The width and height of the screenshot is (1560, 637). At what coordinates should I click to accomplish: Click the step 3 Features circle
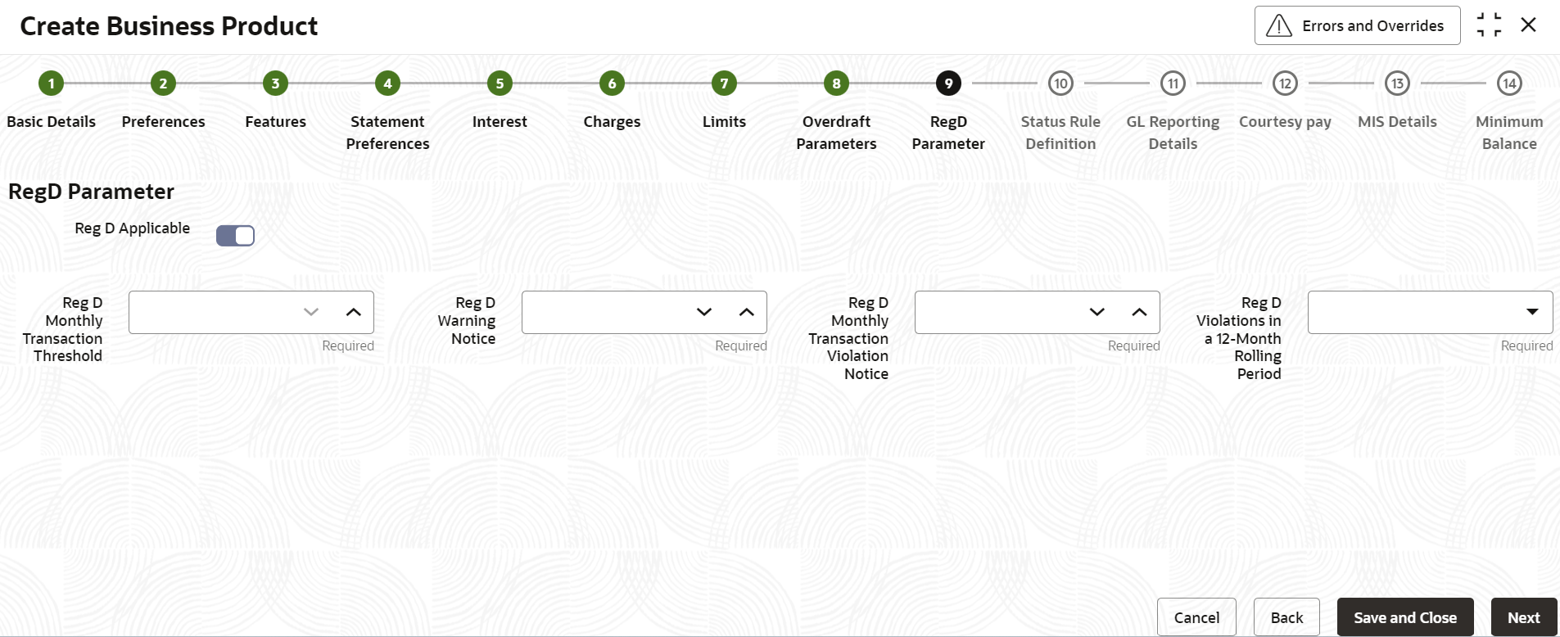[275, 83]
